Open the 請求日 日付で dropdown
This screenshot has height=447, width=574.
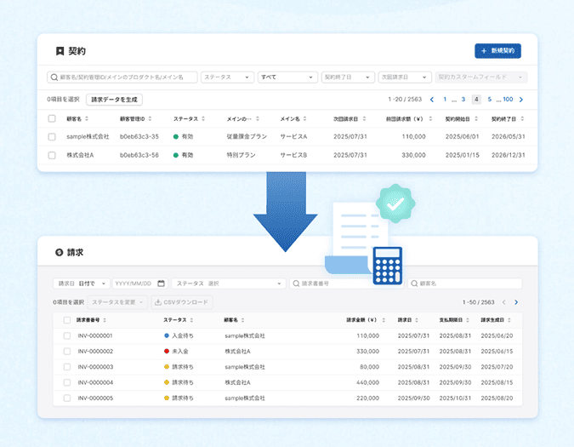(x=81, y=284)
